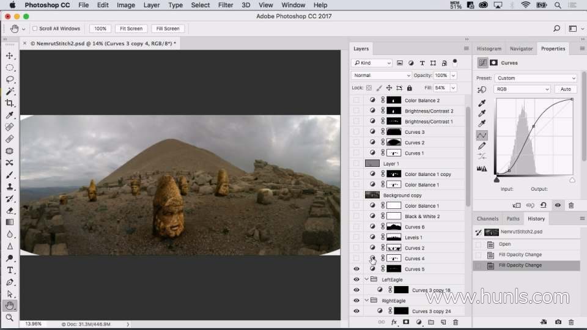Open the Curves Preset dropdown
This screenshot has height=330, width=587.
coord(535,78)
